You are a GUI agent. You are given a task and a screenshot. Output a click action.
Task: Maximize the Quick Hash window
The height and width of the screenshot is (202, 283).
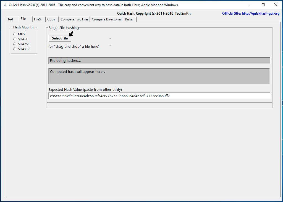point(263,5)
